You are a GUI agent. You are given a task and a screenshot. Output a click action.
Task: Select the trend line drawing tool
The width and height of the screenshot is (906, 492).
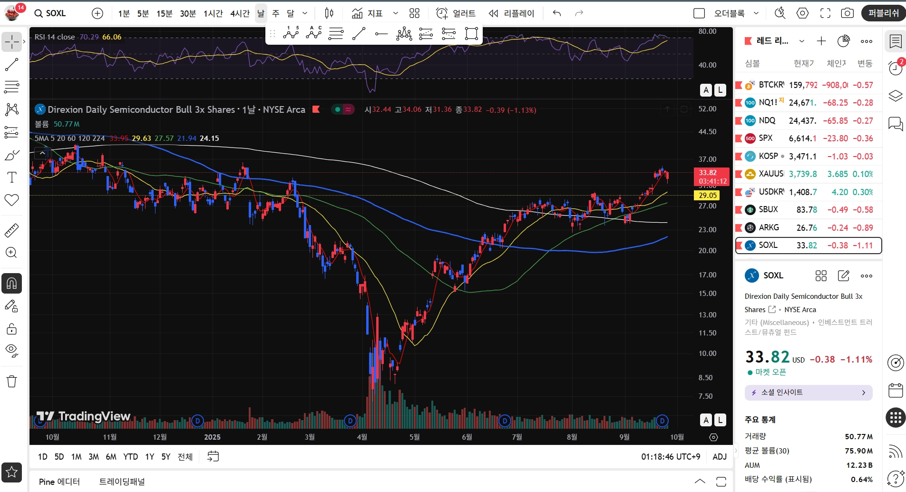tap(12, 64)
